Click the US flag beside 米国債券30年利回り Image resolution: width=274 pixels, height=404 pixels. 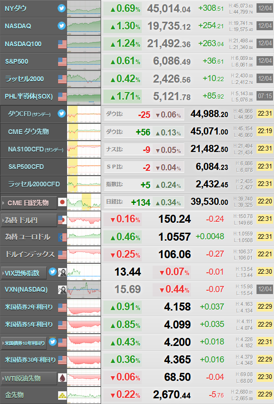click(x=62, y=360)
